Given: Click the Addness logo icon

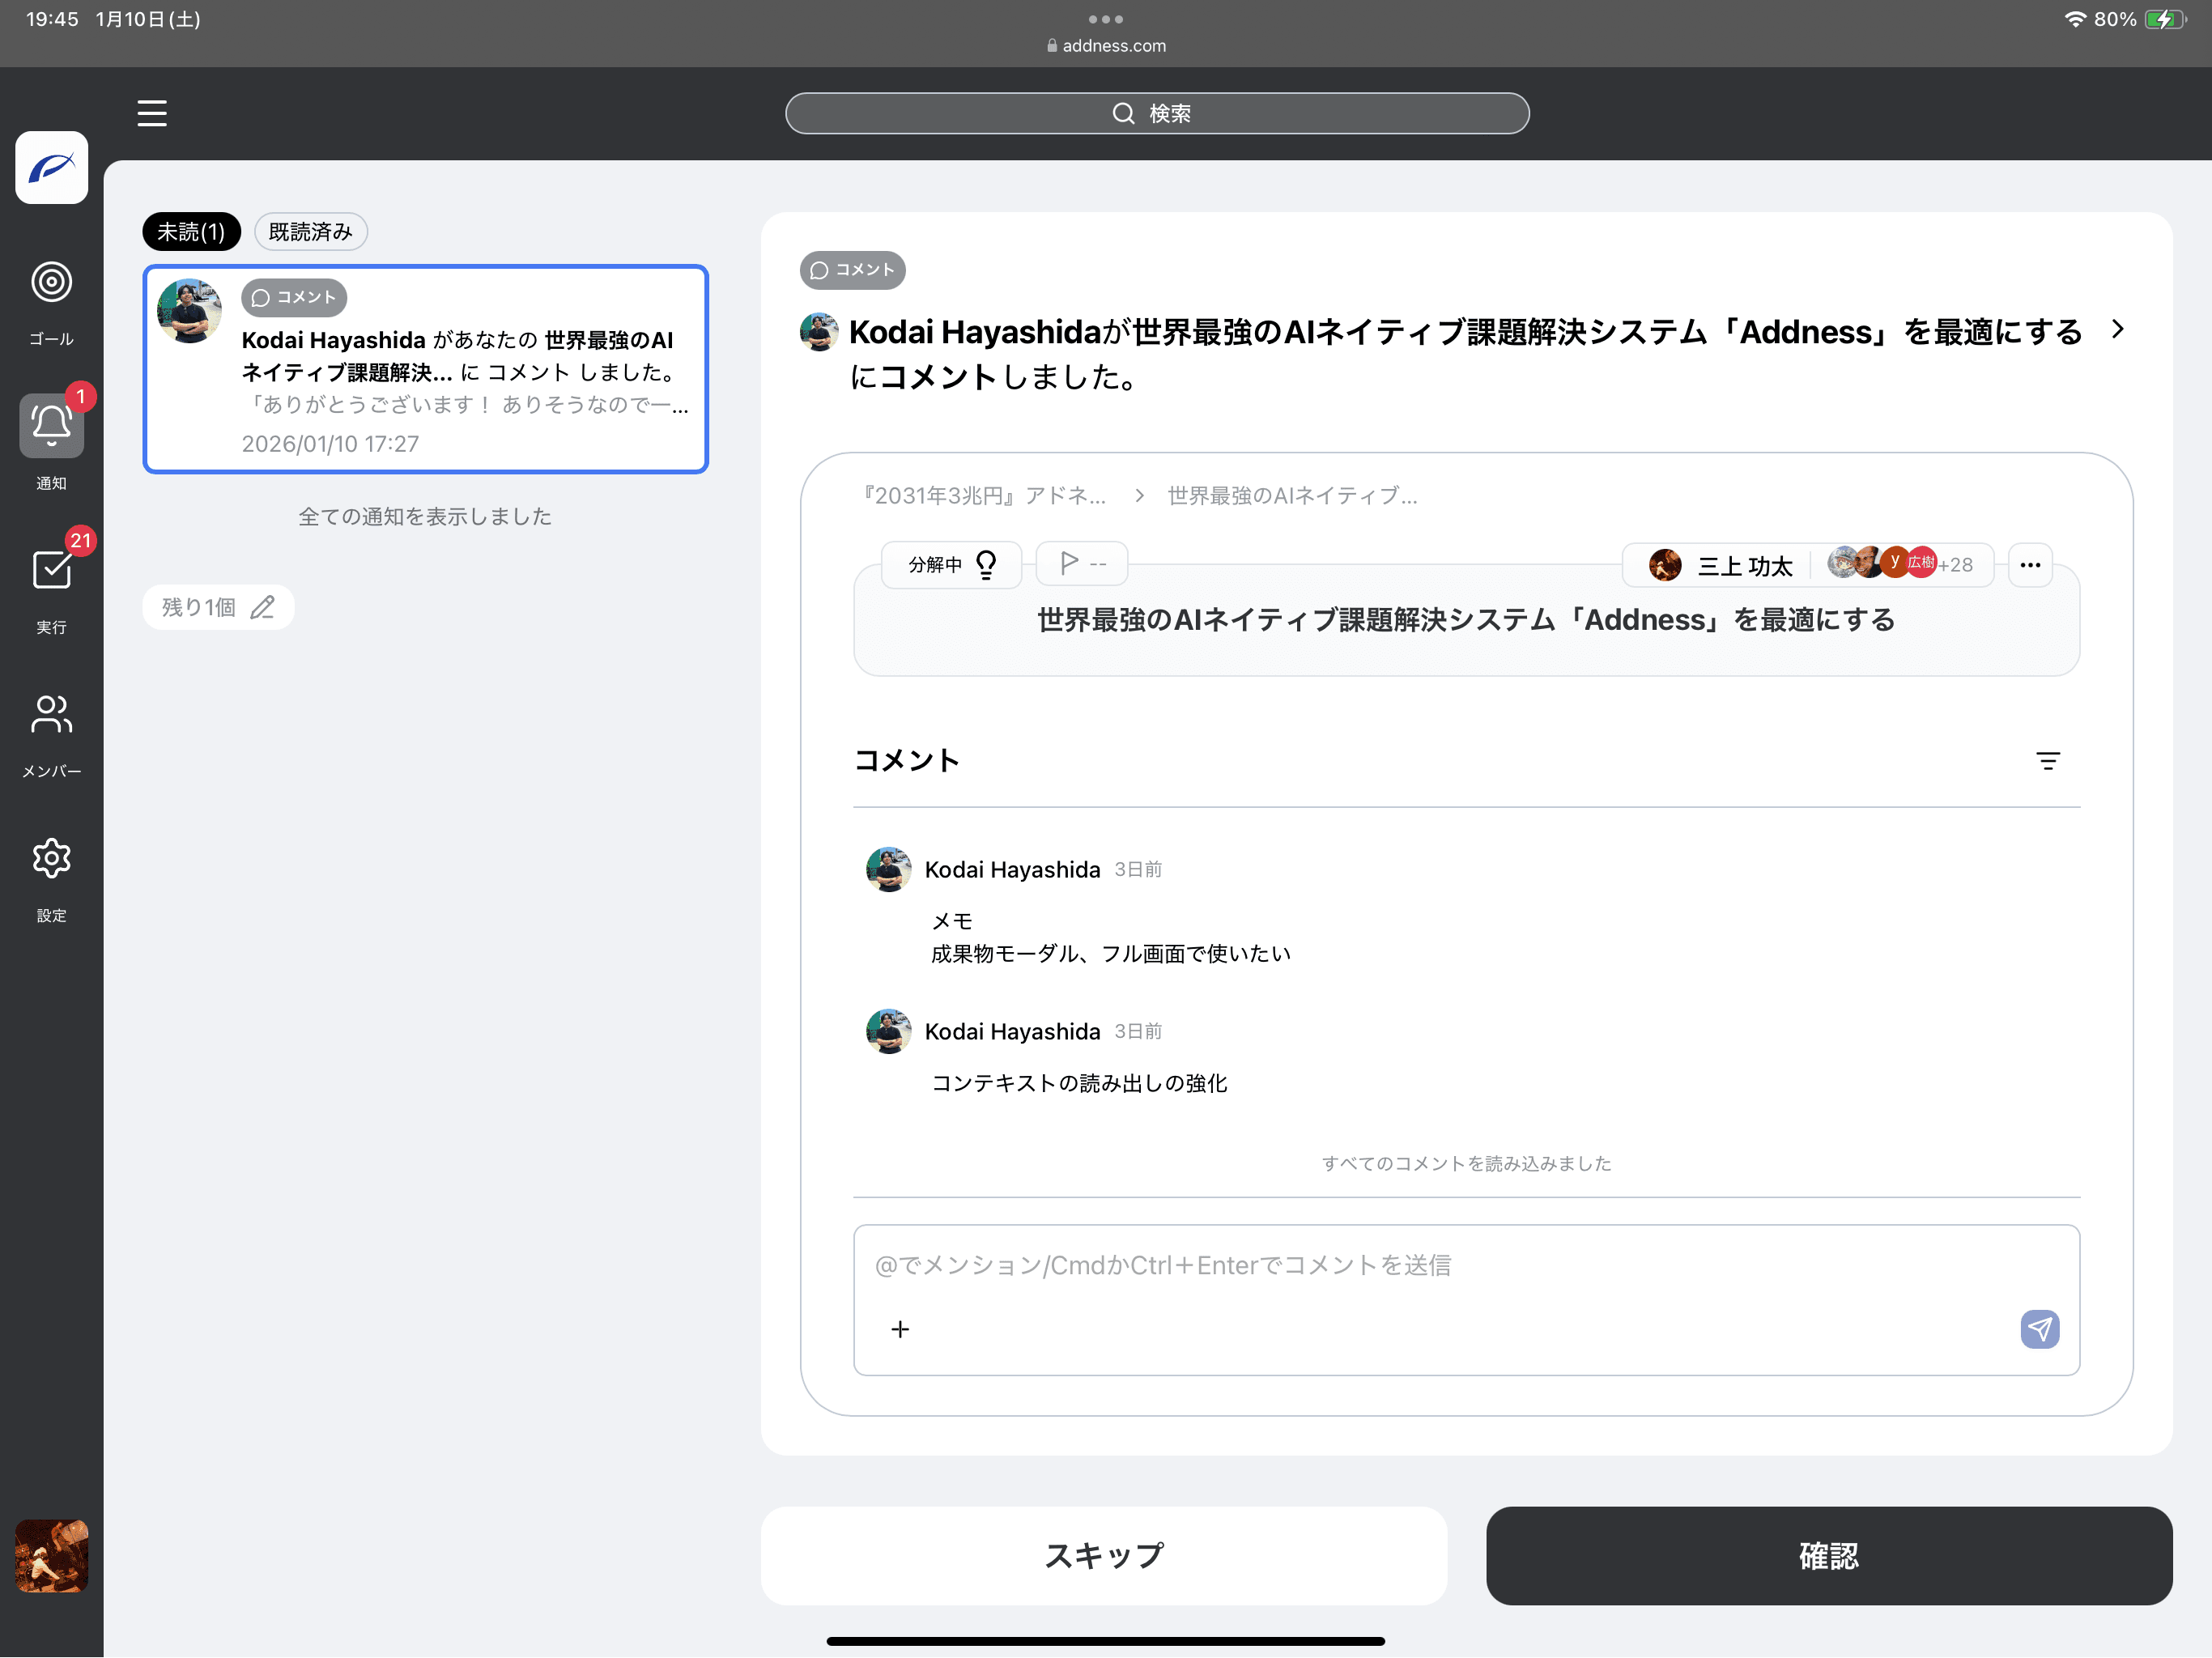Looking at the screenshot, I should [51, 168].
